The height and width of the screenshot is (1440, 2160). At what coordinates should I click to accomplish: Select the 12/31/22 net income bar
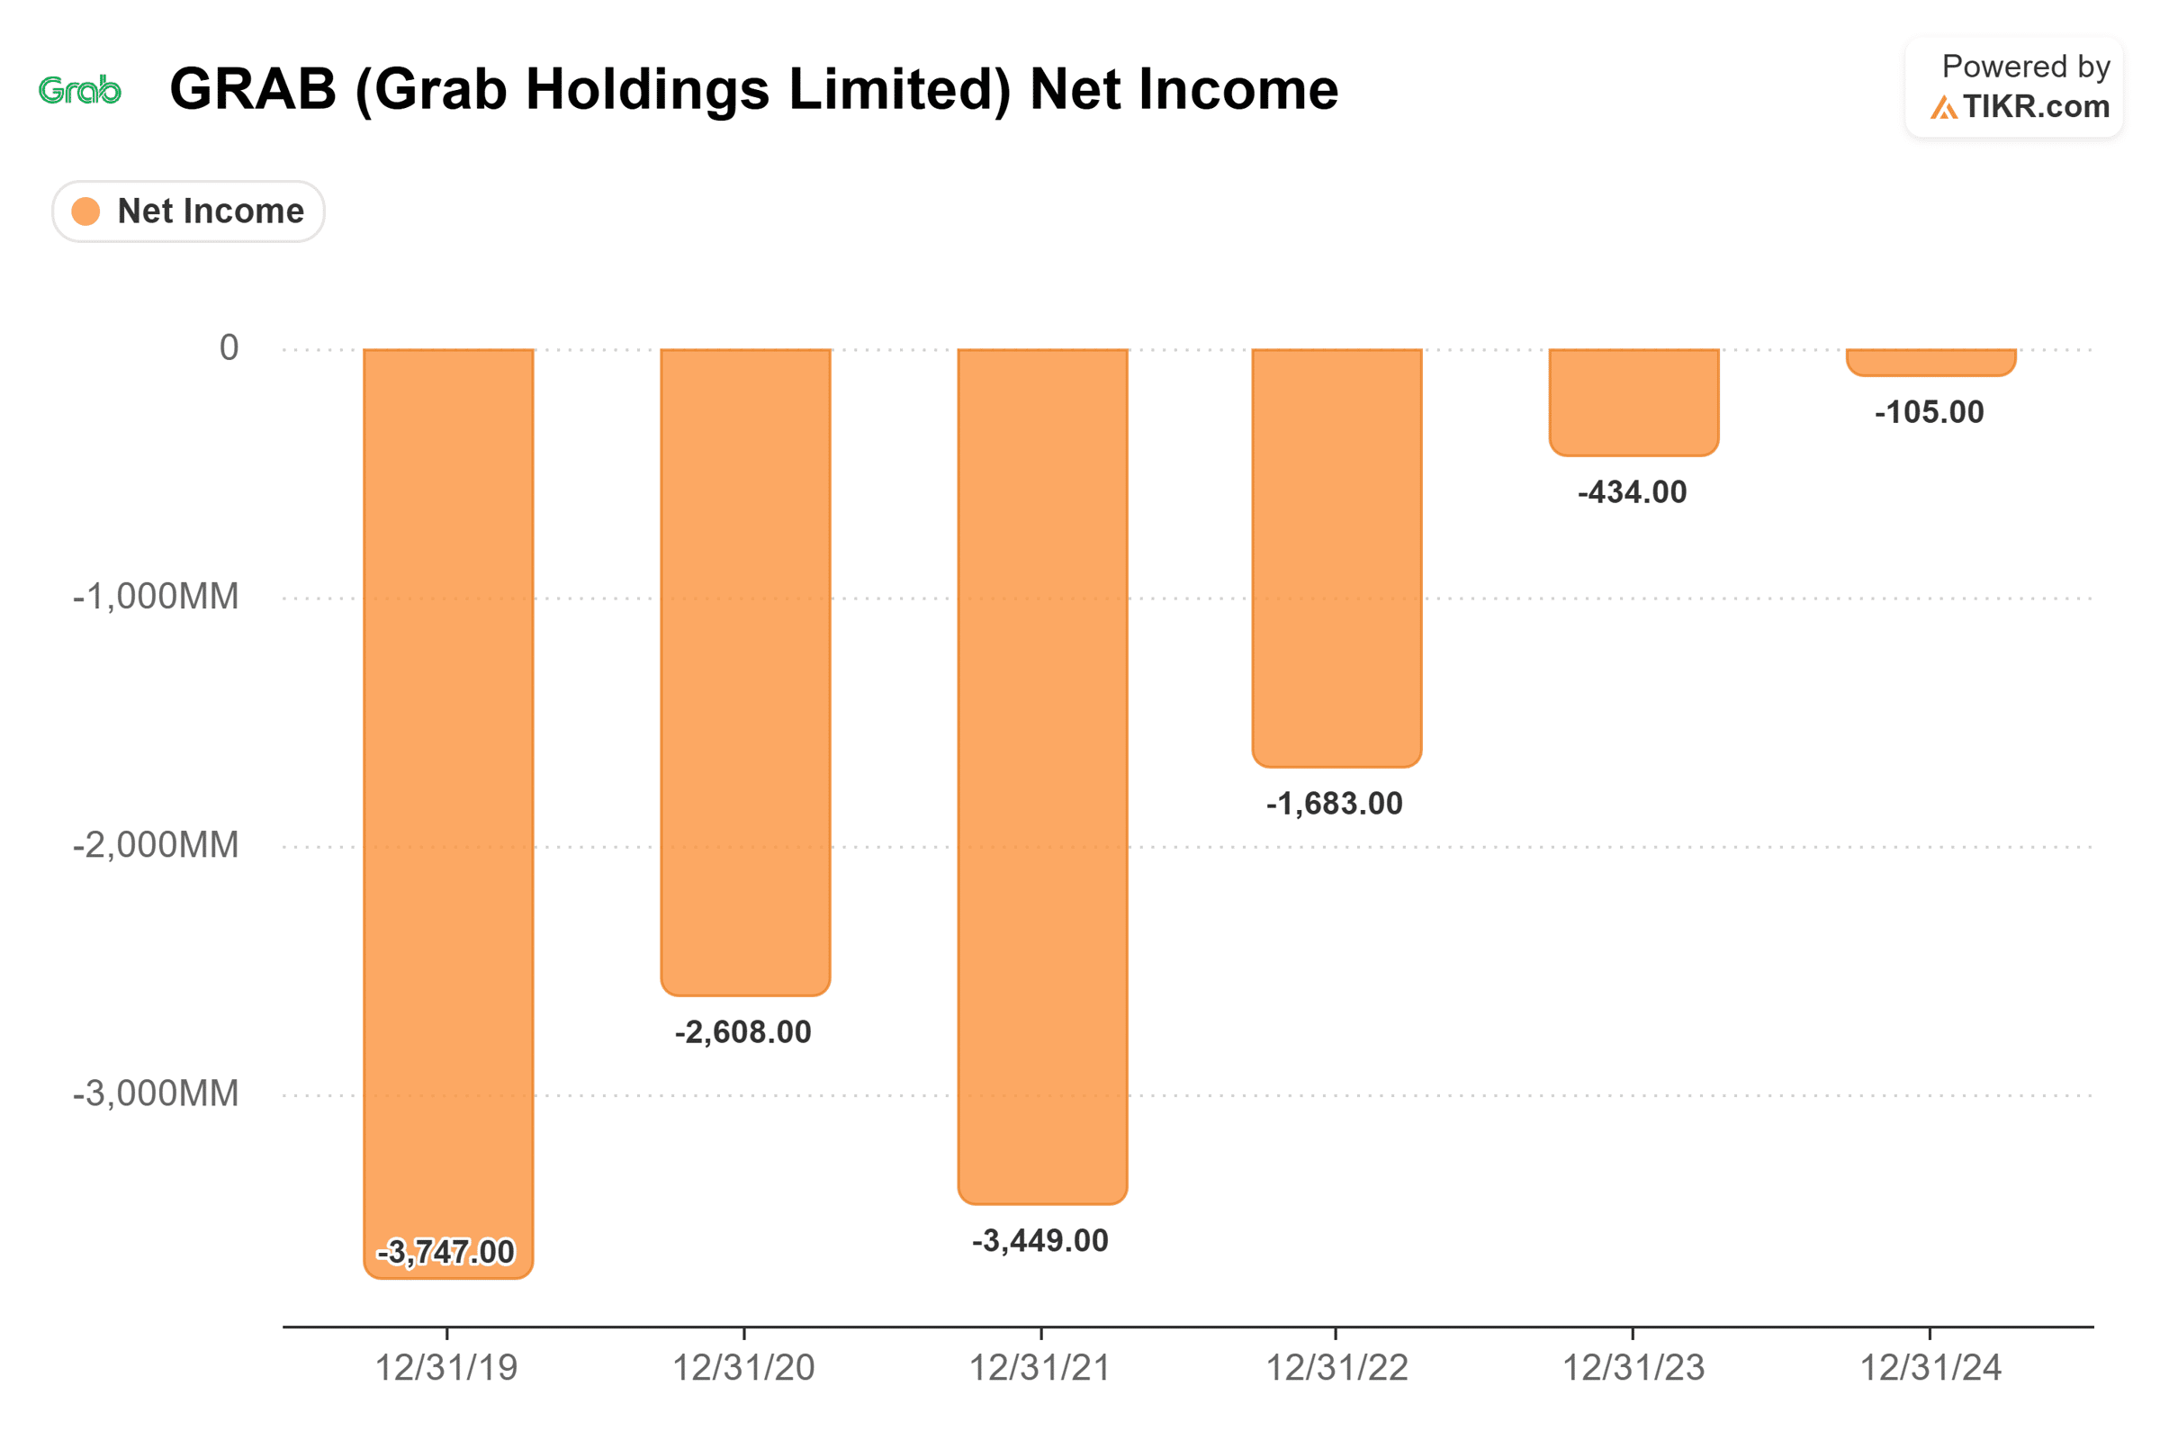1336,555
